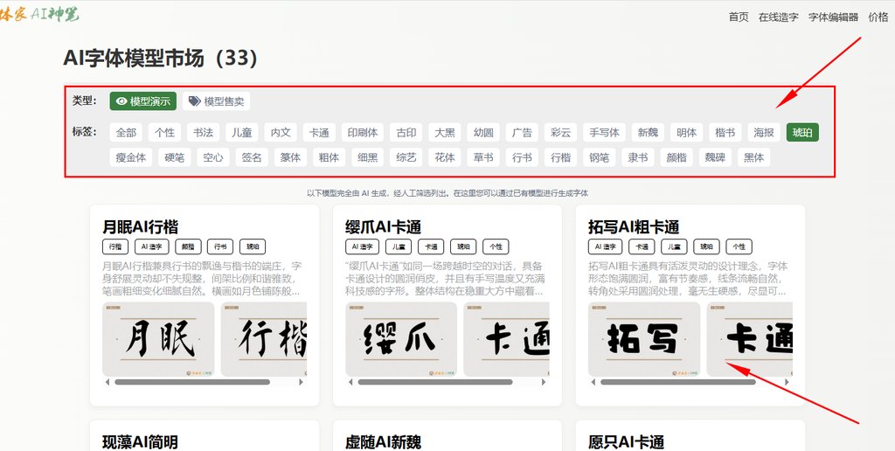
Task: Pick the 黑体 tag filter
Action: [x=753, y=157]
